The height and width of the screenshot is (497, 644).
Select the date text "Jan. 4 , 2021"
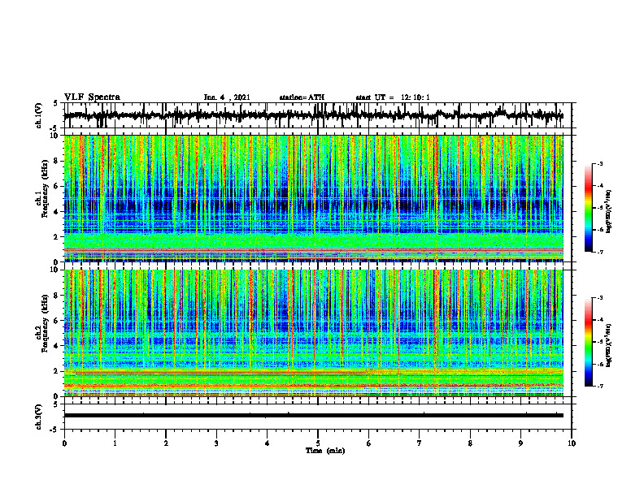coord(227,97)
